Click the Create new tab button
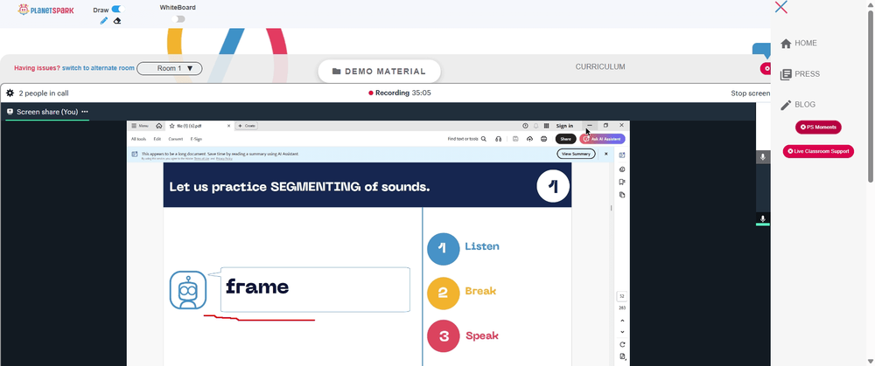This screenshot has width=875, height=366. [x=247, y=126]
